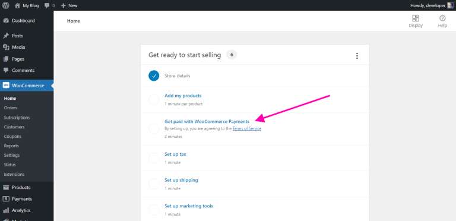This screenshot has height=221, width=456.
Task: Click the Comments icon in sidebar
Action: tap(6, 70)
